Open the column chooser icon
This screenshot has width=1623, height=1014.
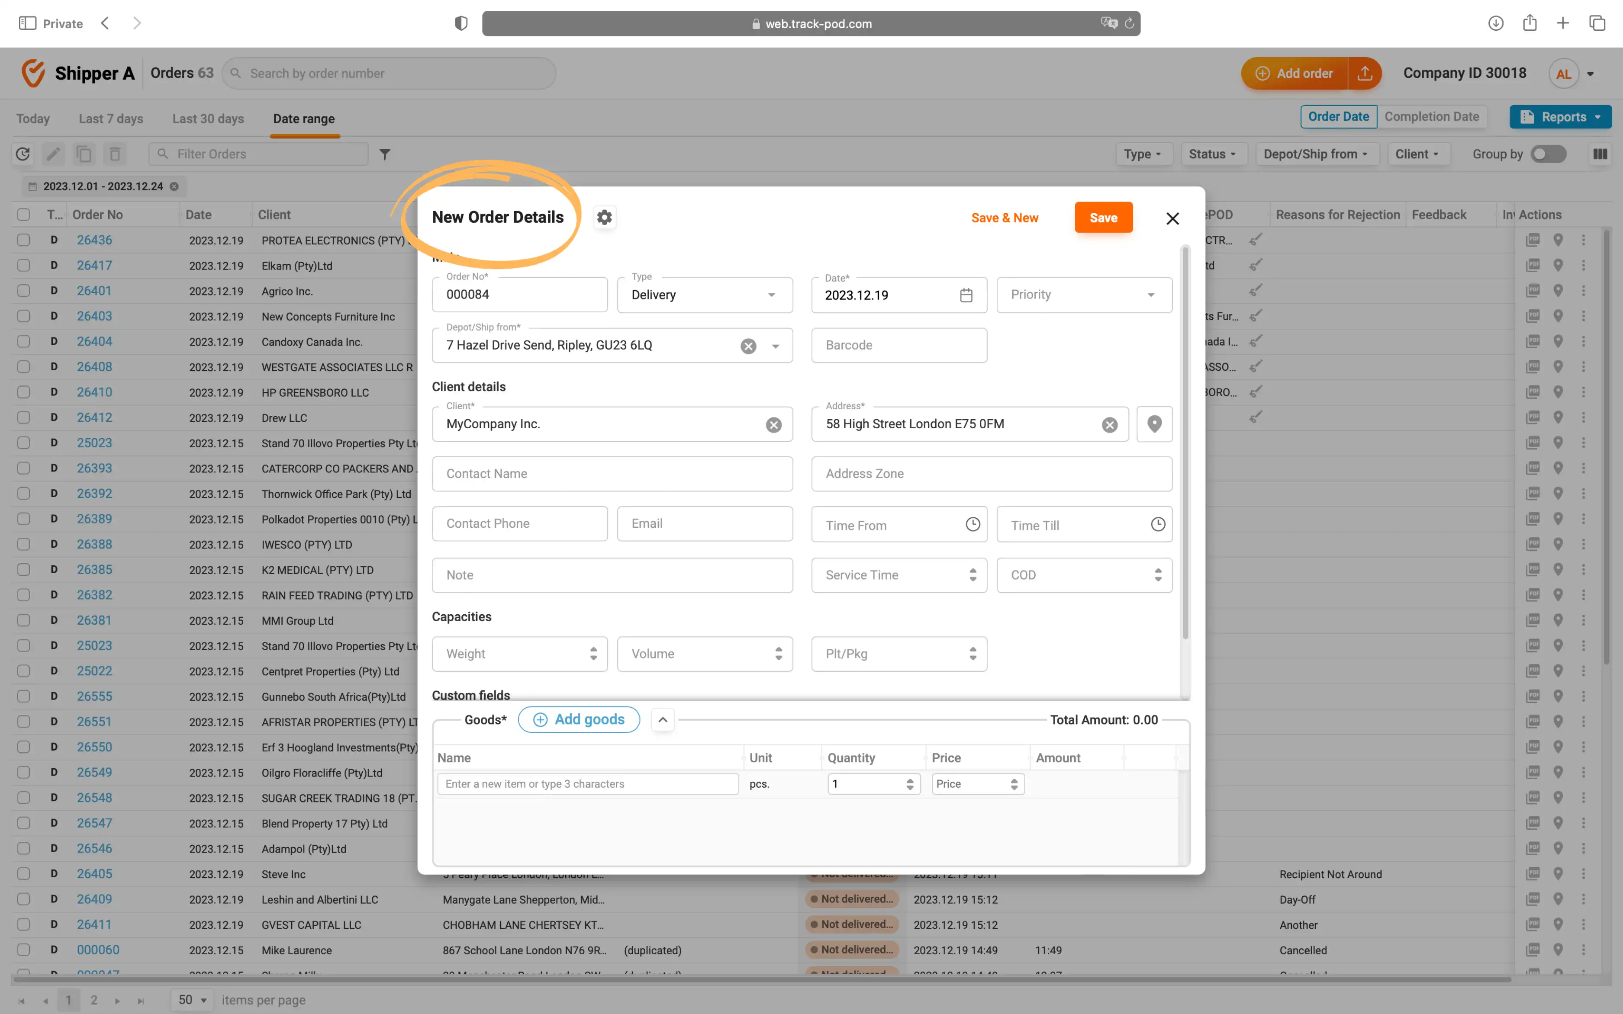tap(1600, 154)
